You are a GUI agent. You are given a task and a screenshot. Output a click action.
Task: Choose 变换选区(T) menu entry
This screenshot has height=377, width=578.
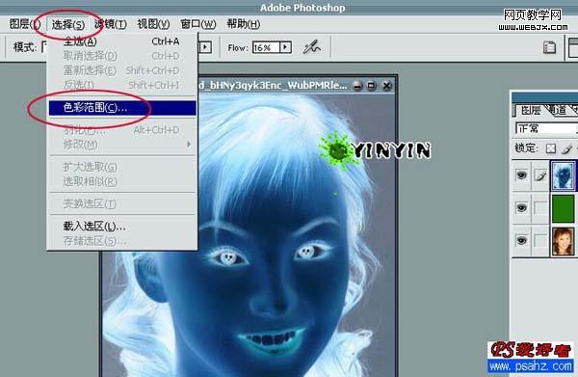(x=122, y=203)
